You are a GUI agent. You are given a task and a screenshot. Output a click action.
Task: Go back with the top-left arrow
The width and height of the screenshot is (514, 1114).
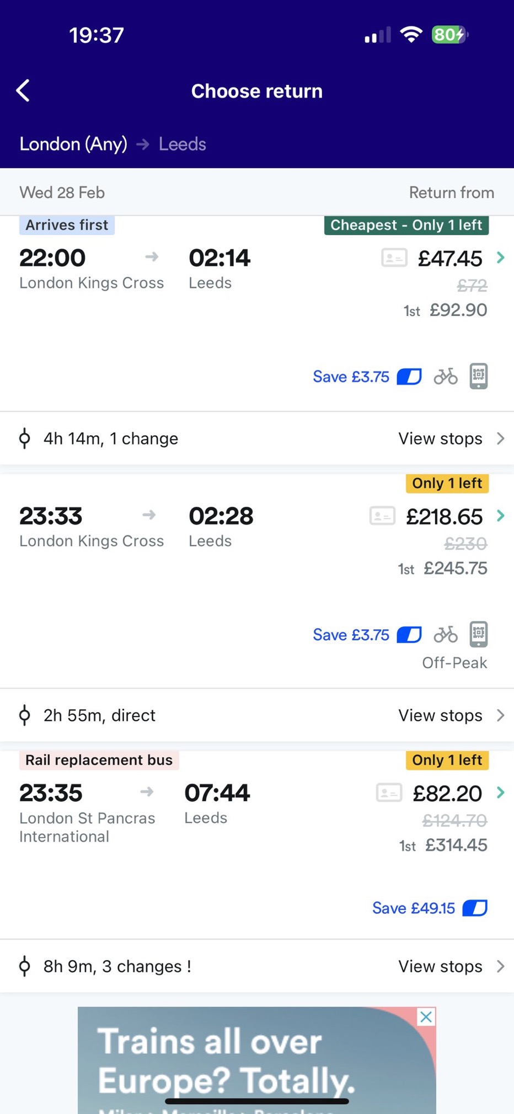coord(23,91)
